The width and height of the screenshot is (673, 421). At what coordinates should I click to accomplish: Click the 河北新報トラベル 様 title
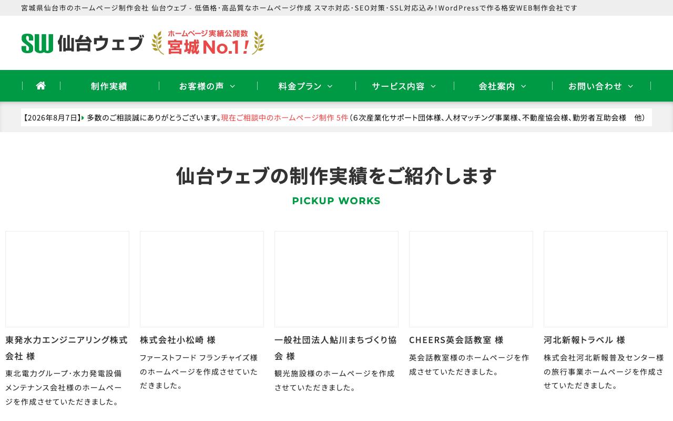pyautogui.click(x=584, y=340)
